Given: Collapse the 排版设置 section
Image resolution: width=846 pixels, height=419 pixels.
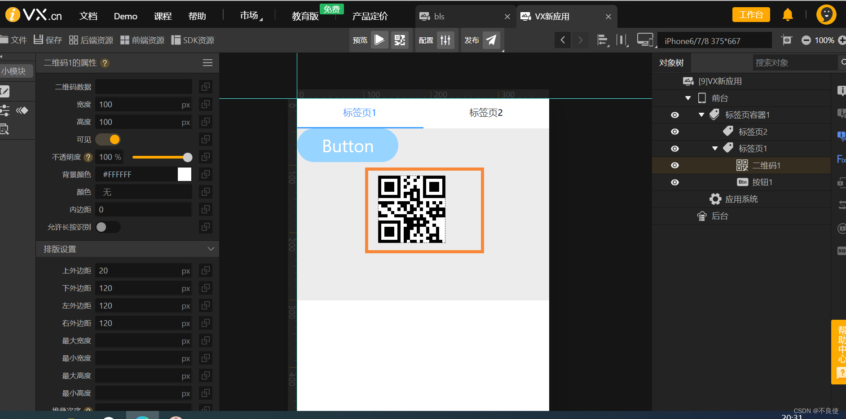Looking at the screenshot, I should point(211,249).
